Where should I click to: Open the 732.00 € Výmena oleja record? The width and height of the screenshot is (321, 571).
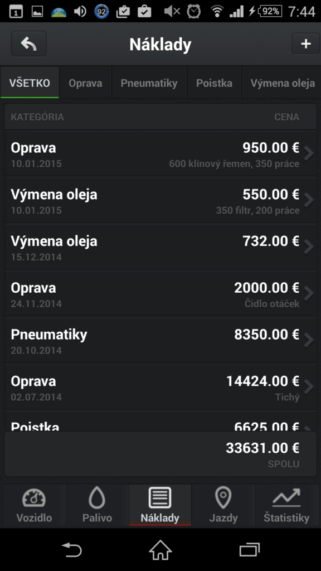point(160,247)
